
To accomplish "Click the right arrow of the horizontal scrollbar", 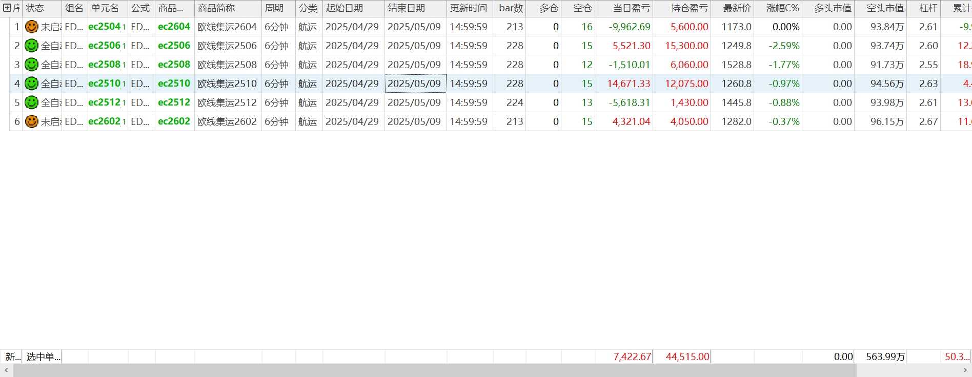I will pos(965,370).
